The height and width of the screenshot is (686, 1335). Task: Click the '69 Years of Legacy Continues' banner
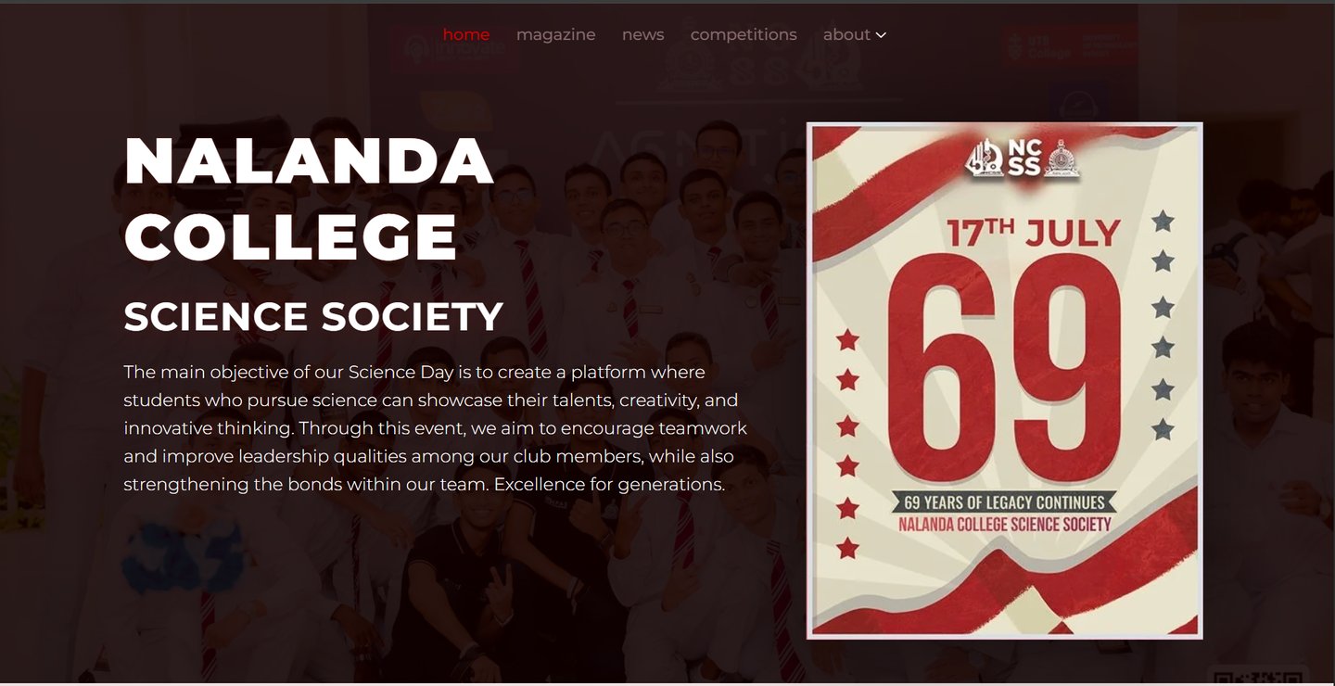(1004, 502)
